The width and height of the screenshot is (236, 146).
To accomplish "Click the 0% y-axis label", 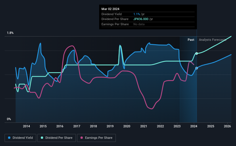I will tap(9, 119).
